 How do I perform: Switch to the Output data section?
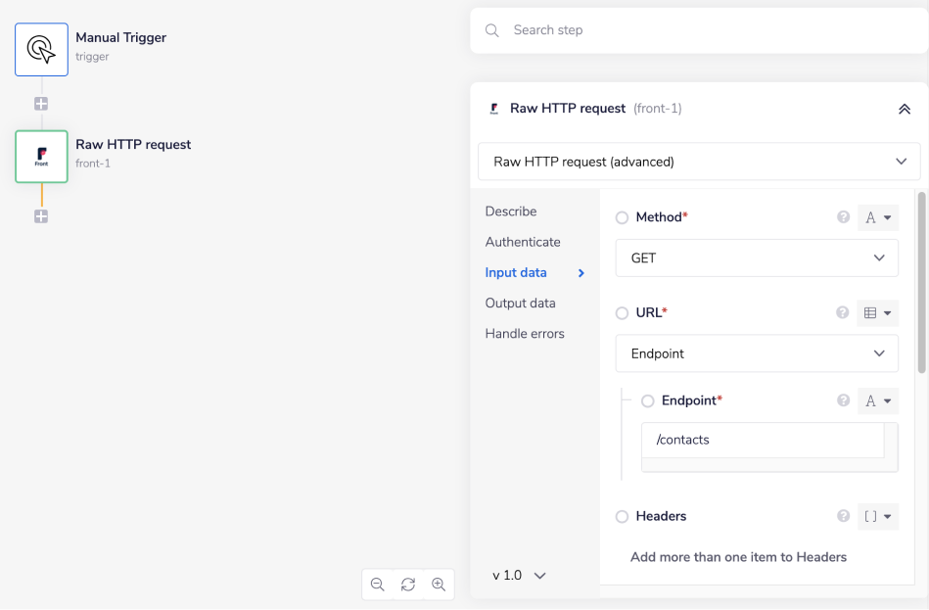click(520, 304)
